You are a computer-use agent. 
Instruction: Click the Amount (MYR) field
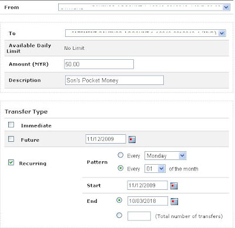click(99, 64)
